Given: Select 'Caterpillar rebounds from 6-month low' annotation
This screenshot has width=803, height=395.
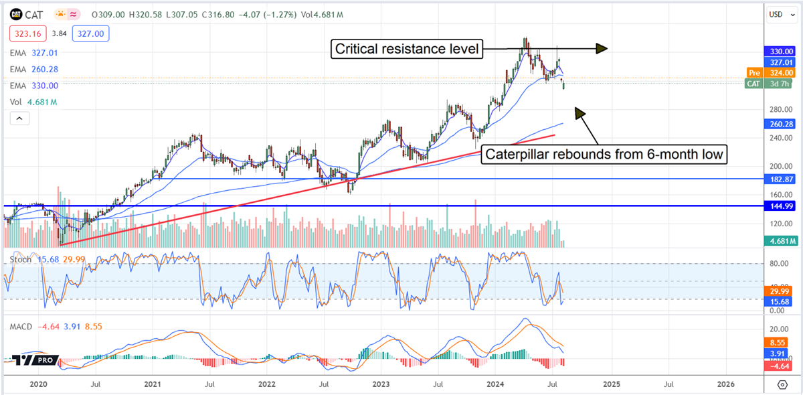Looking at the screenshot, I should click(x=604, y=155).
